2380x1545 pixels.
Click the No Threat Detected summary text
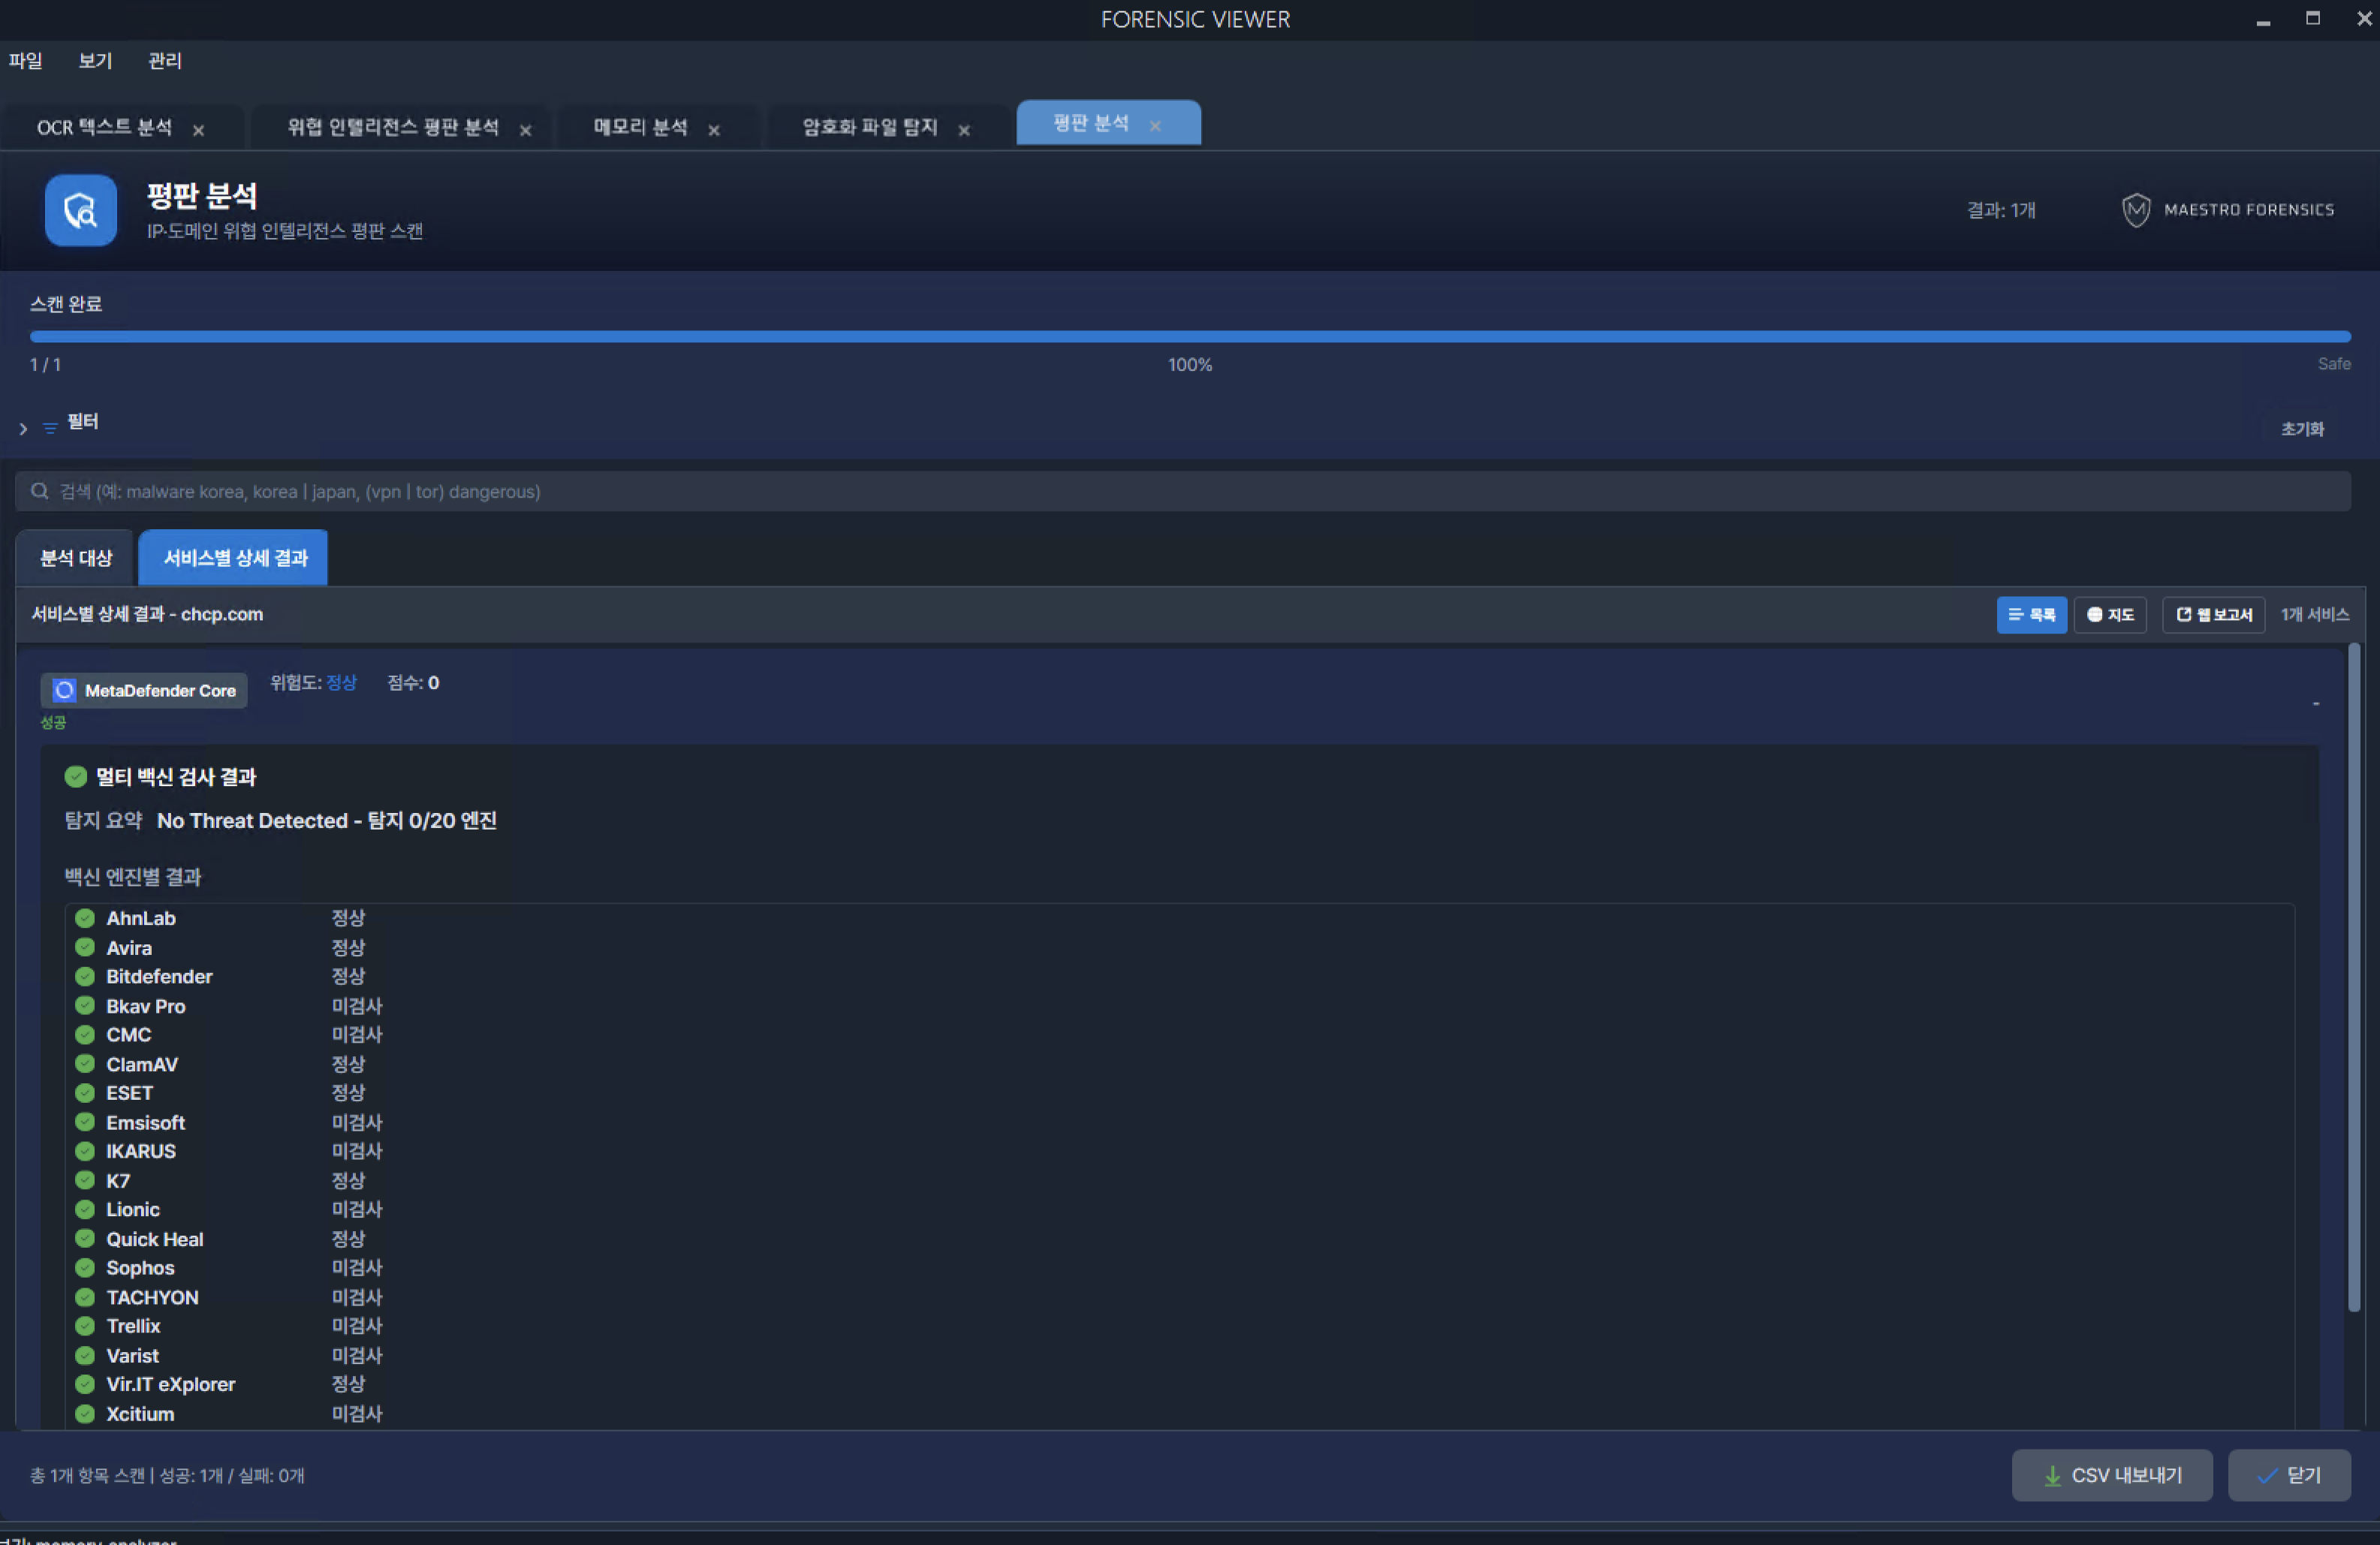click(326, 821)
